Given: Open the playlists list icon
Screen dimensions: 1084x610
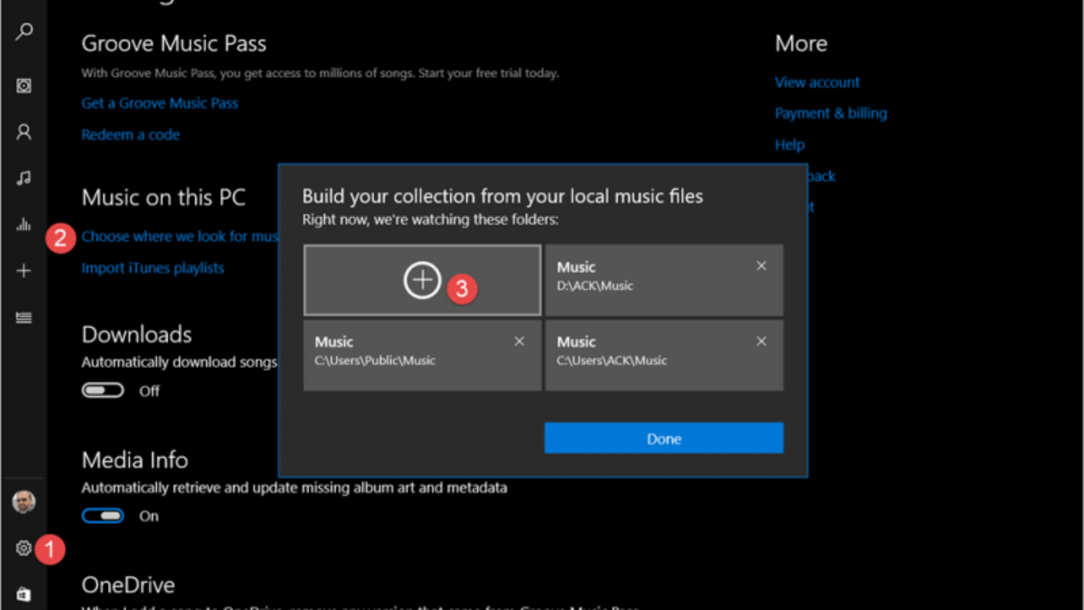Looking at the screenshot, I should (24, 317).
